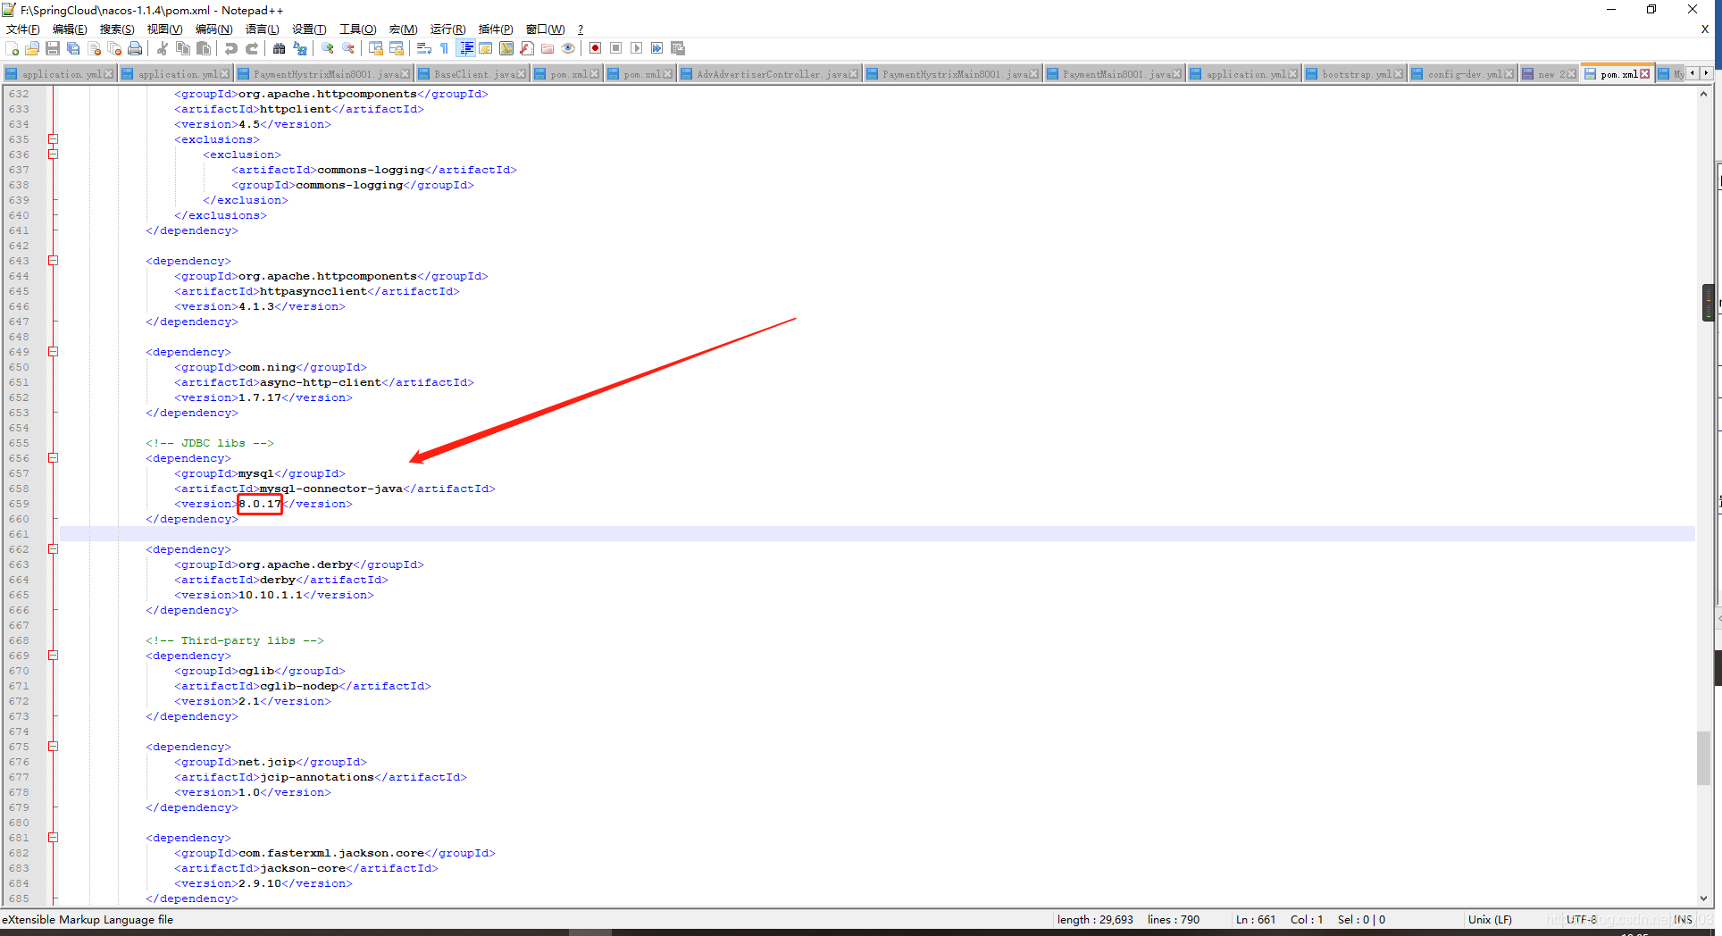Image resolution: width=1722 pixels, height=936 pixels.
Task: Open the Replace dialog icon
Action: (x=300, y=48)
